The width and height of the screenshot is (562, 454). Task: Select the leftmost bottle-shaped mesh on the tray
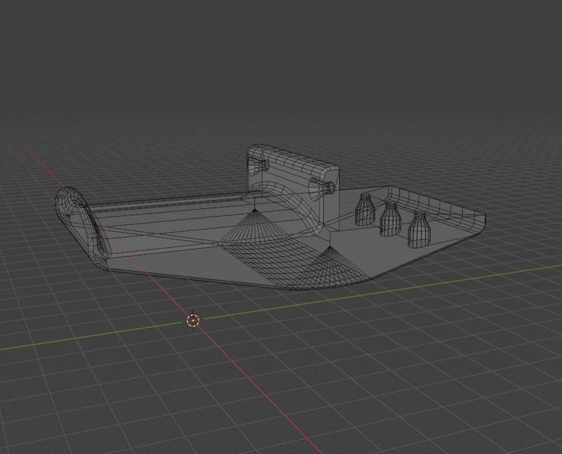365,209
